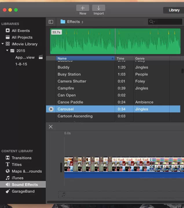Screen dimensions: 184x208
Task: Select the Cartoon Ascending sound effect
Action: coord(75,116)
